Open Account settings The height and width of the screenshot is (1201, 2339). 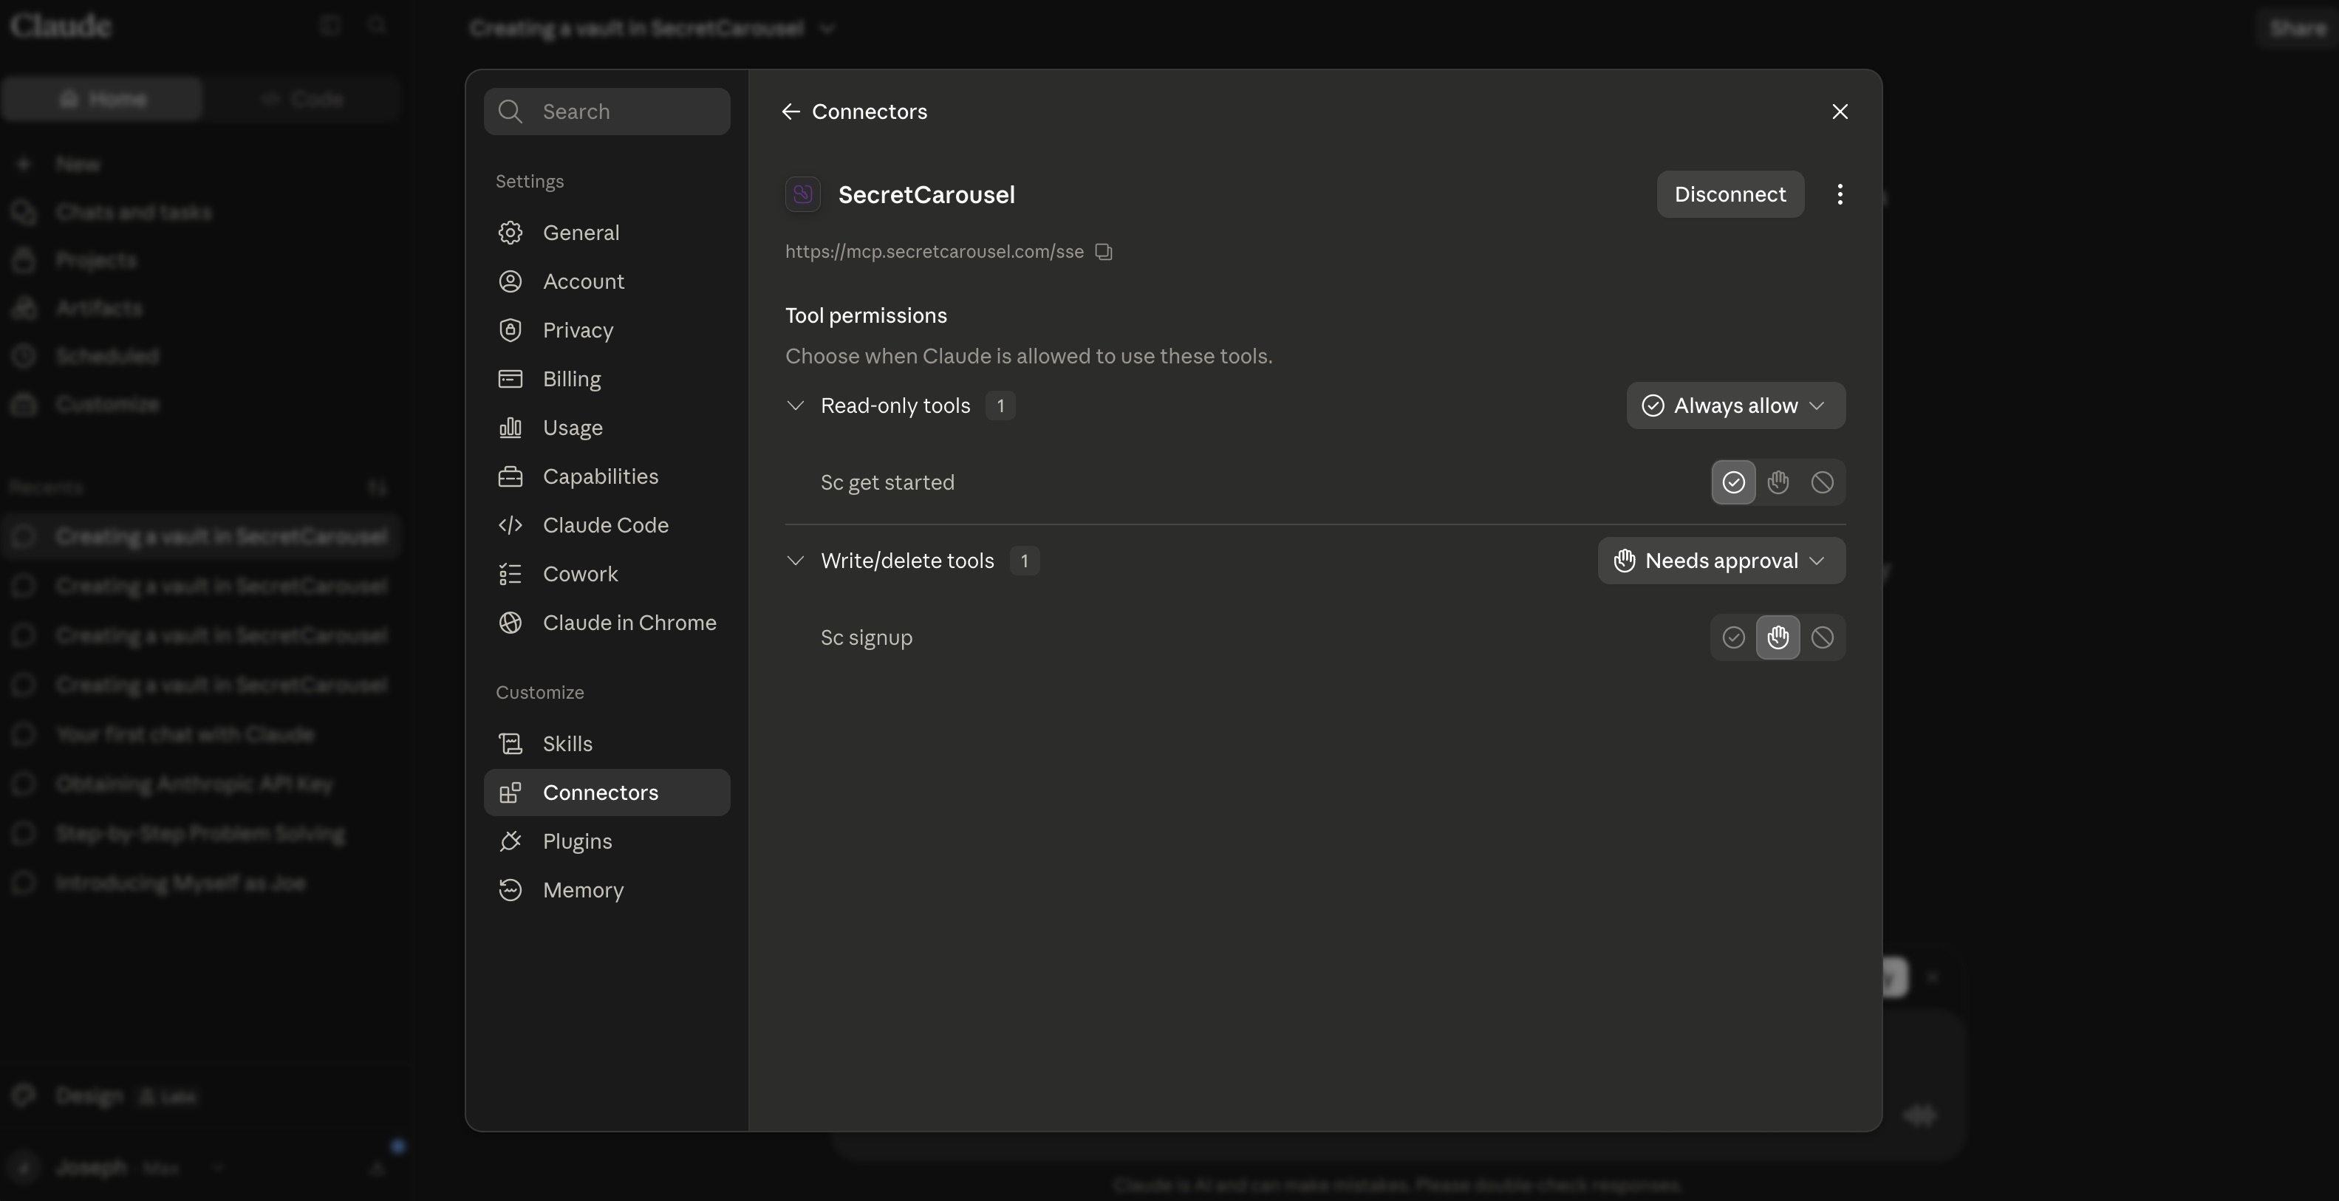pos(607,281)
